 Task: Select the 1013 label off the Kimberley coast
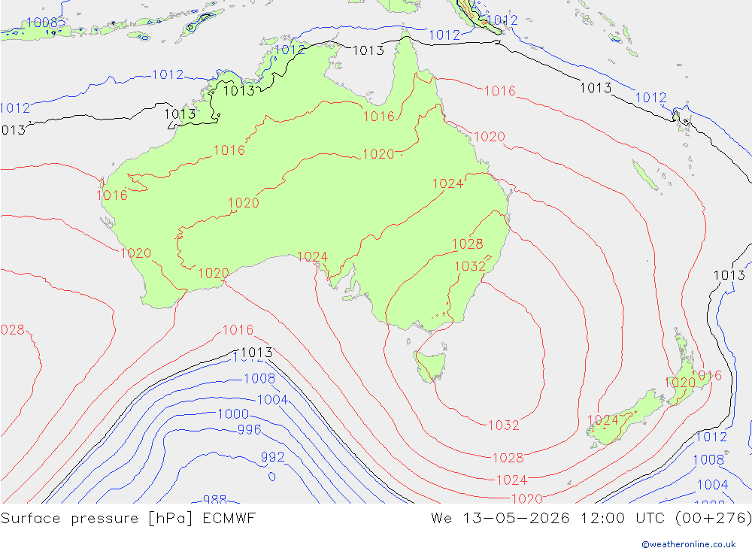coord(180,114)
